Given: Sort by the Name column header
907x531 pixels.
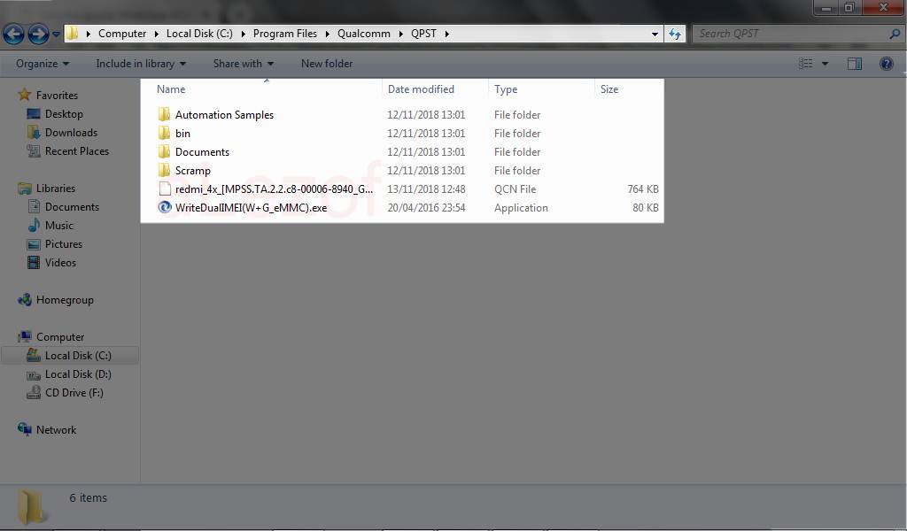Looking at the screenshot, I should point(171,89).
